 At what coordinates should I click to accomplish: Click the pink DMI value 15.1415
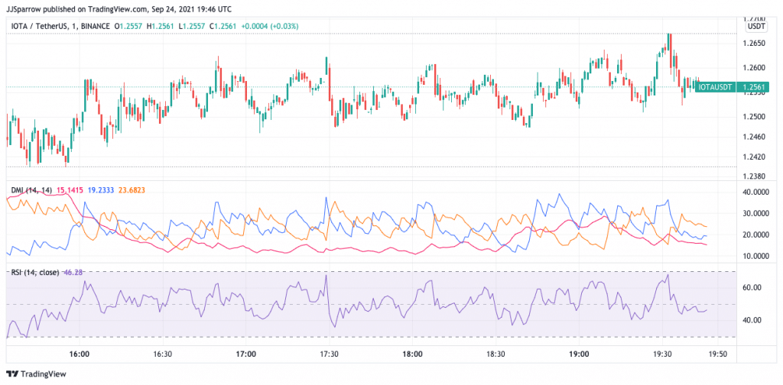[x=71, y=190]
